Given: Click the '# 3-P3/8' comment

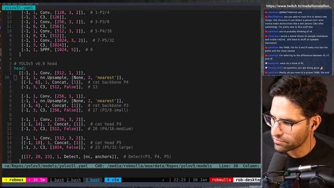Looking at the screenshot, I should (x=100, y=22).
